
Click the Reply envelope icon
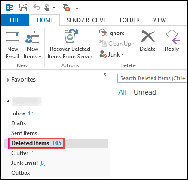172,37
